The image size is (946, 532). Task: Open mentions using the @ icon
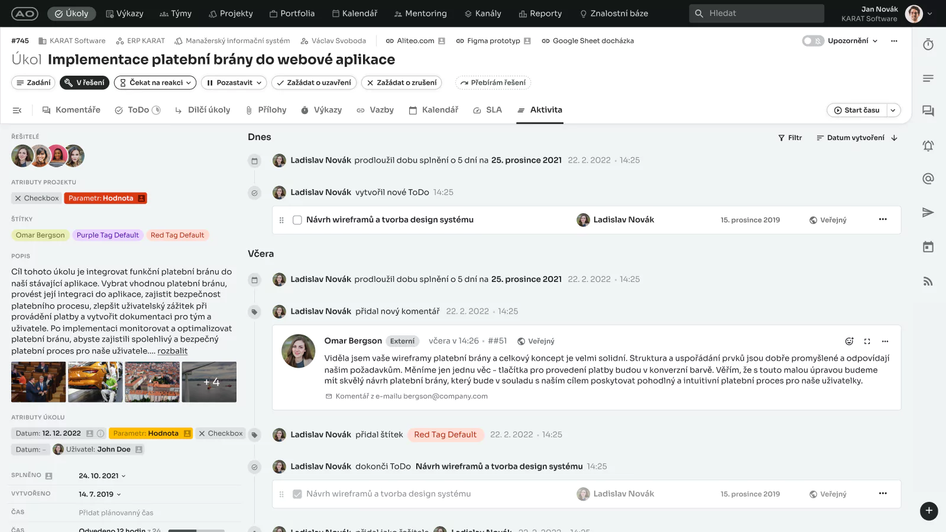pos(928,179)
